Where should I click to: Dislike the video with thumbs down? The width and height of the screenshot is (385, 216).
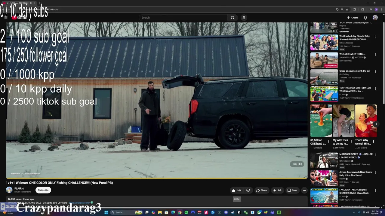click(x=248, y=190)
